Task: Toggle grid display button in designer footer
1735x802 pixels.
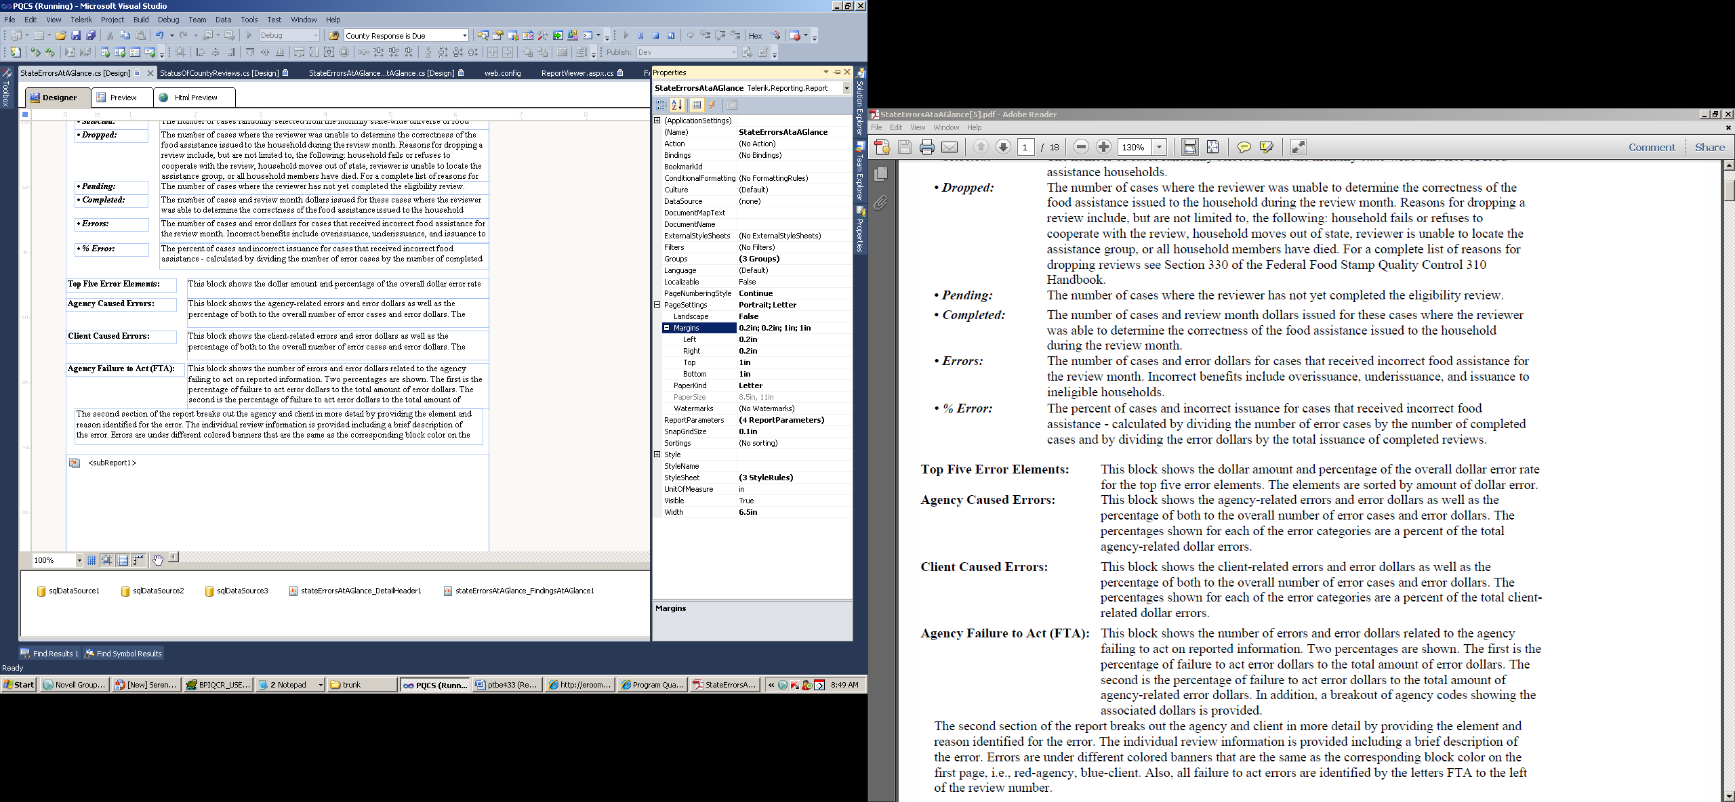Action: 91,560
